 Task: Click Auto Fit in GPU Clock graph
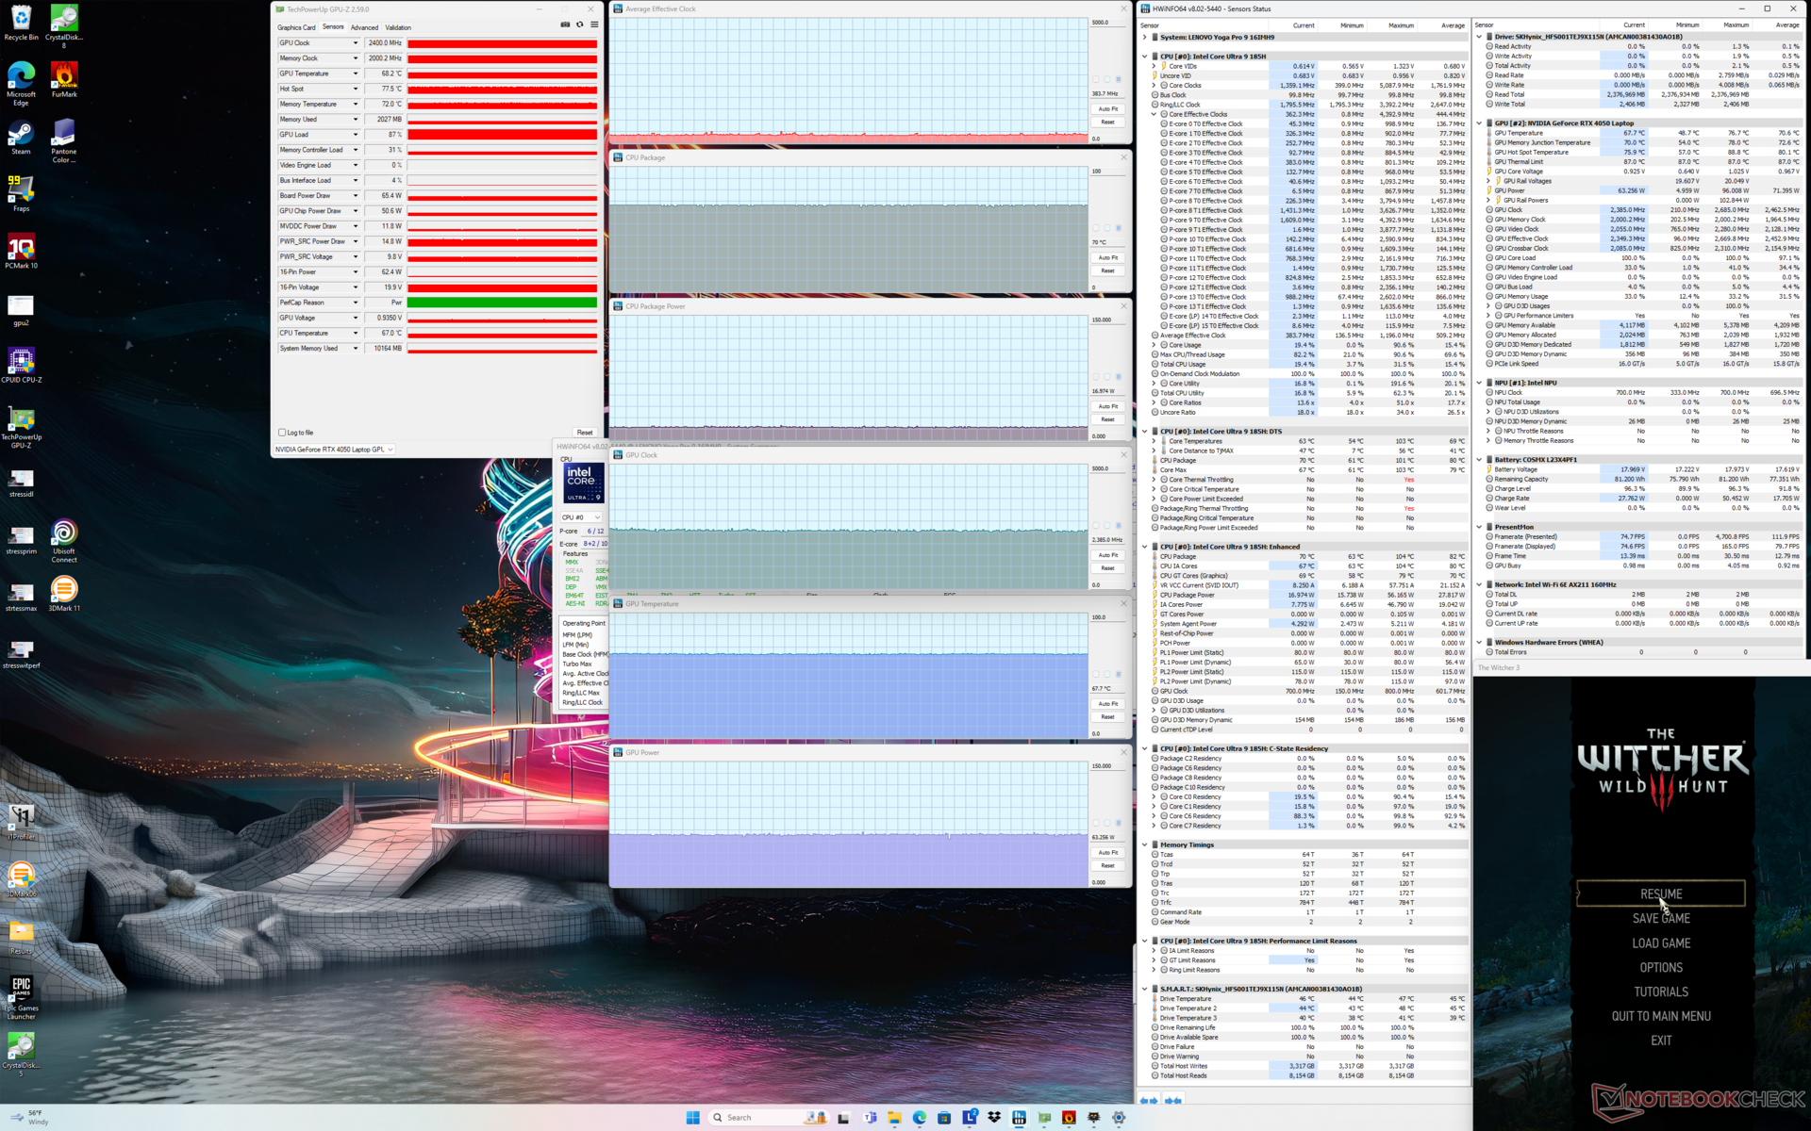point(1107,555)
